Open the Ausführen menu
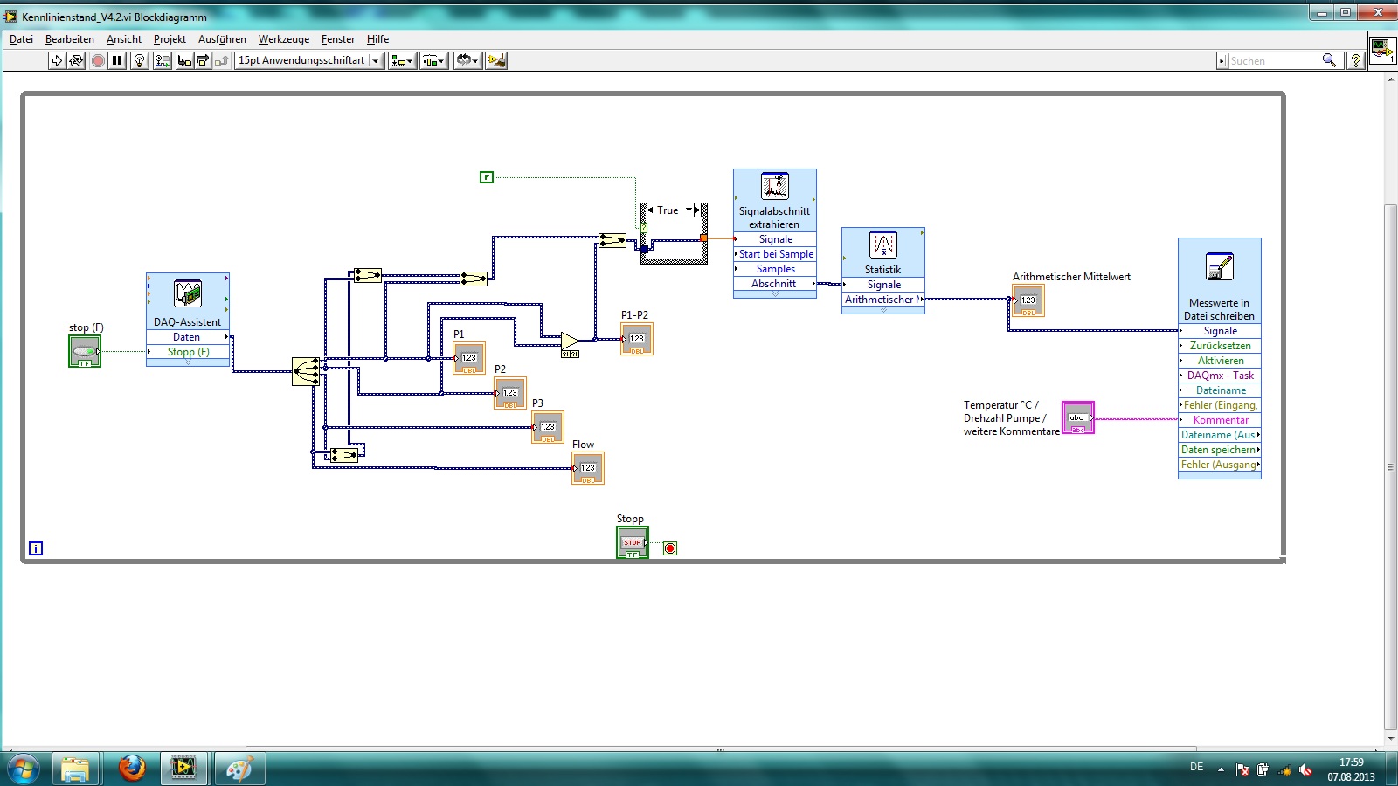 pos(222,39)
